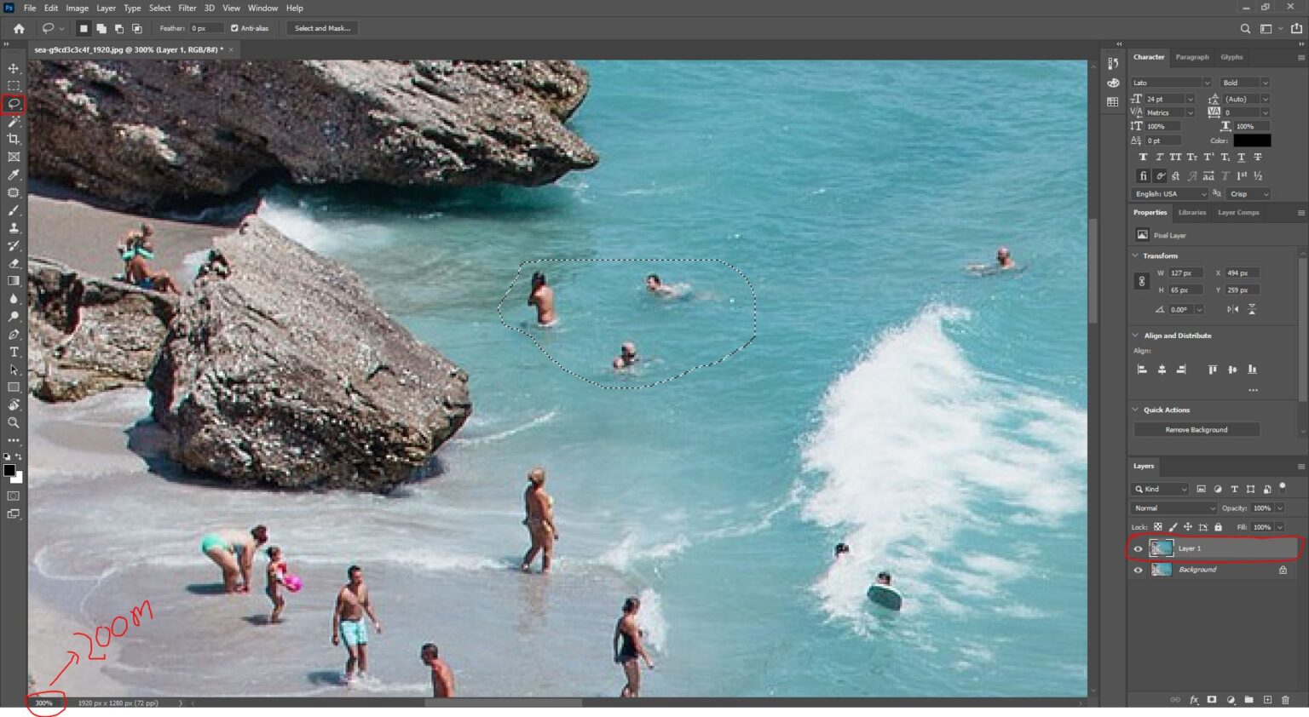Collapse the Quick Actions section
Viewport: 1309px width, 717px height.
click(1135, 410)
